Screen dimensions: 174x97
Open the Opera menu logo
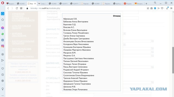pos(2,3)
